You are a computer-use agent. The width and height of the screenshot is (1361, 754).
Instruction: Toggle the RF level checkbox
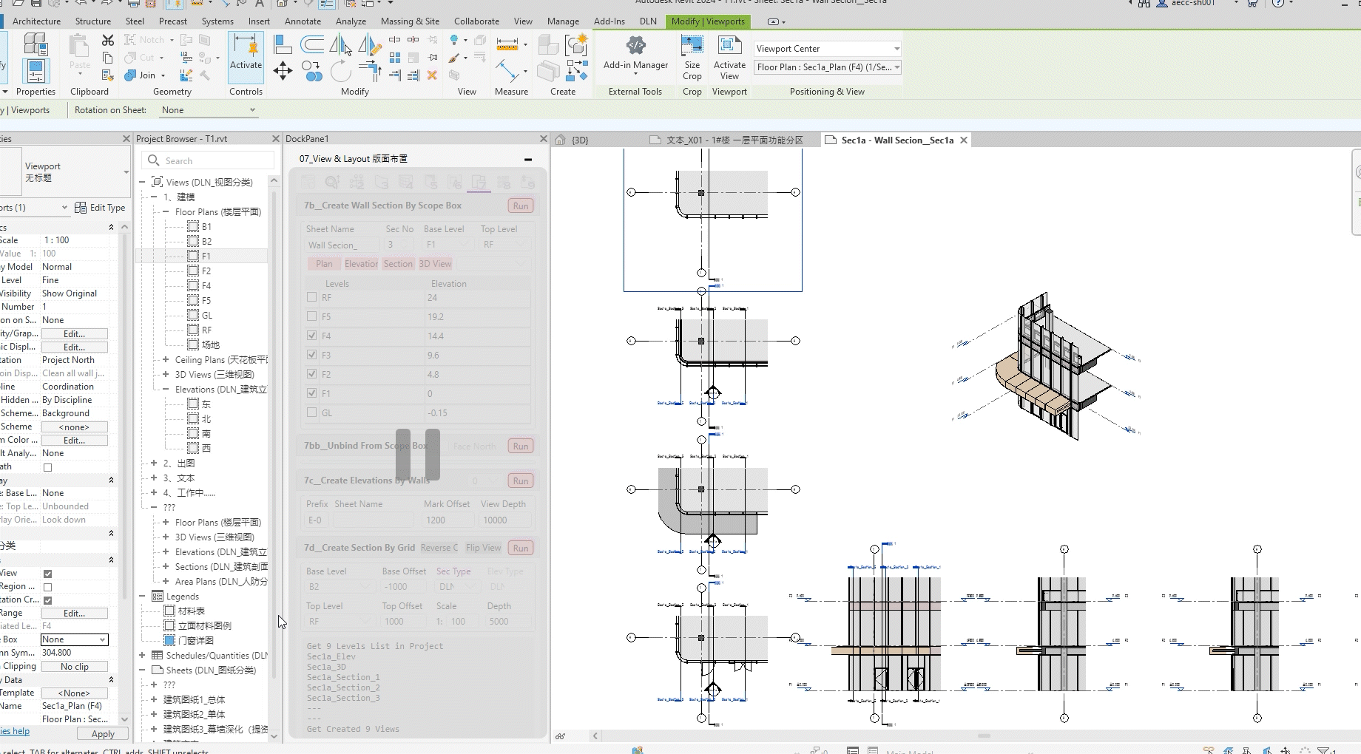point(311,297)
